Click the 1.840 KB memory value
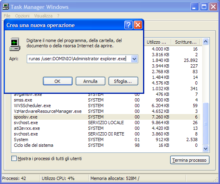Image resolution: width=220 pixels, height=184 pixels. (160, 60)
